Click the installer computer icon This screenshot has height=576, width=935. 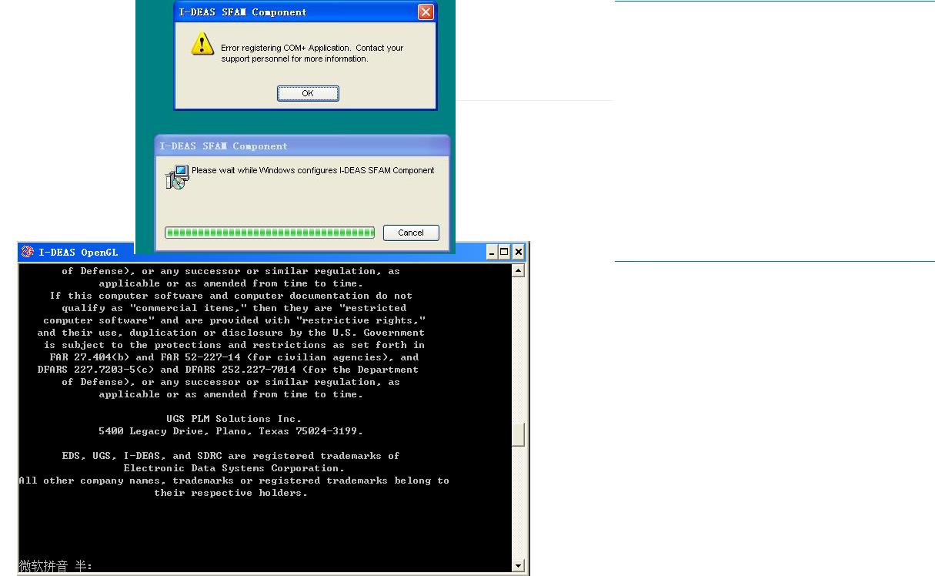[177, 177]
